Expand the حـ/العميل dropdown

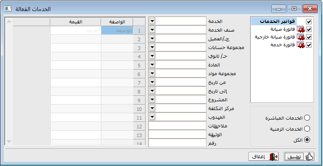pyautogui.click(x=152, y=39)
